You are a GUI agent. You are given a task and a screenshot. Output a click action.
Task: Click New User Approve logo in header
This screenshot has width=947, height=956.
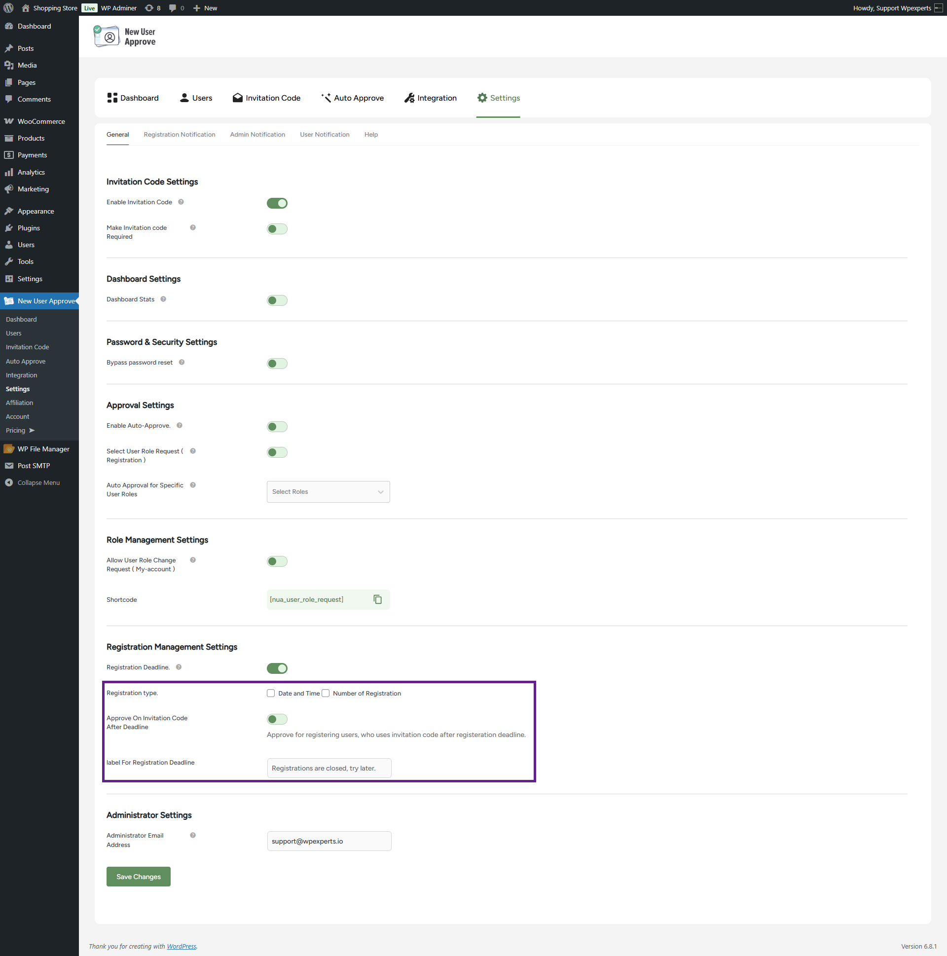[x=125, y=37]
